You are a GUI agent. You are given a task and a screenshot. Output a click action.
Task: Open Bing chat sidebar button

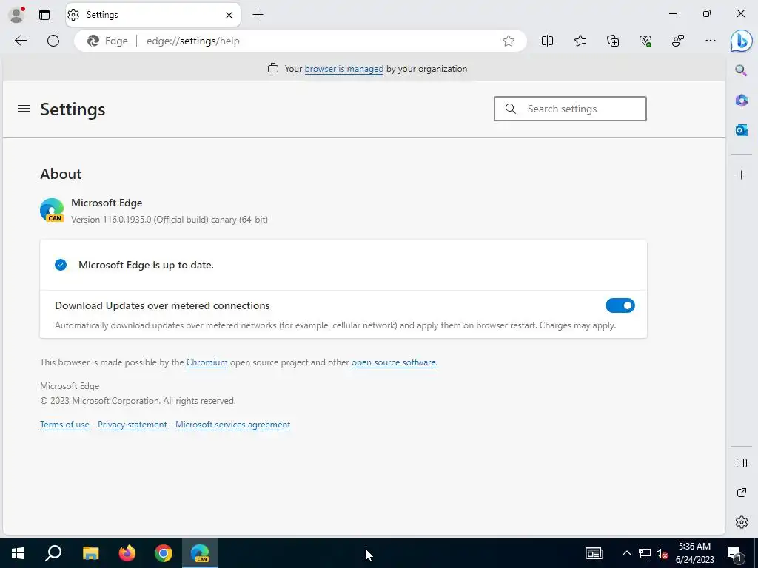tap(741, 41)
